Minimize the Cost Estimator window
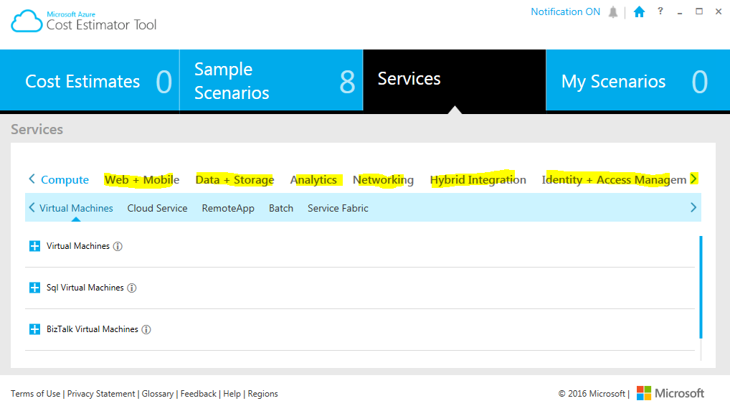 point(680,12)
